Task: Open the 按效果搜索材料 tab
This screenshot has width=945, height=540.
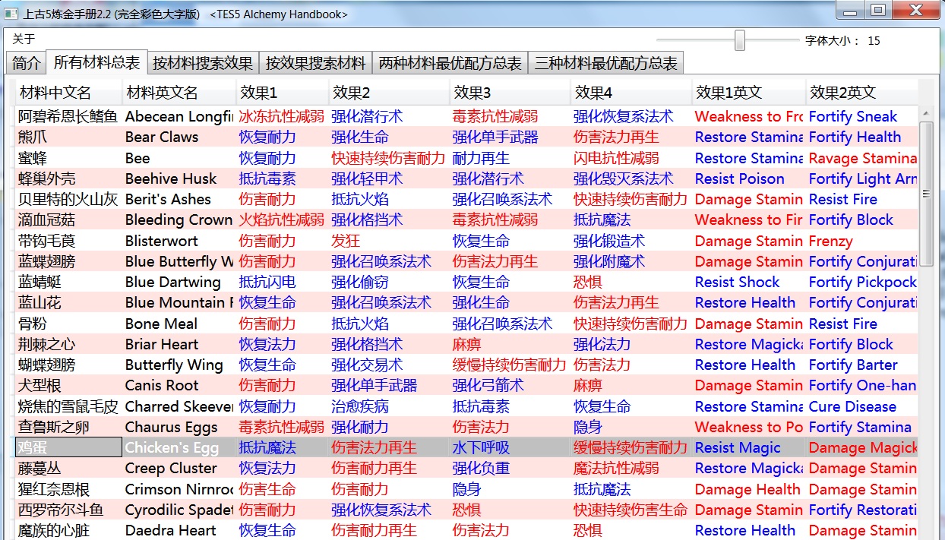Action: click(x=316, y=63)
